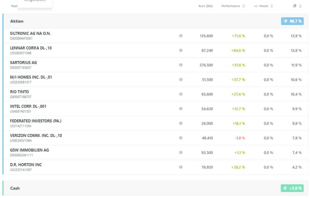
Task: Click Lennar performance +64,6 %
Action: pyautogui.click(x=238, y=50)
